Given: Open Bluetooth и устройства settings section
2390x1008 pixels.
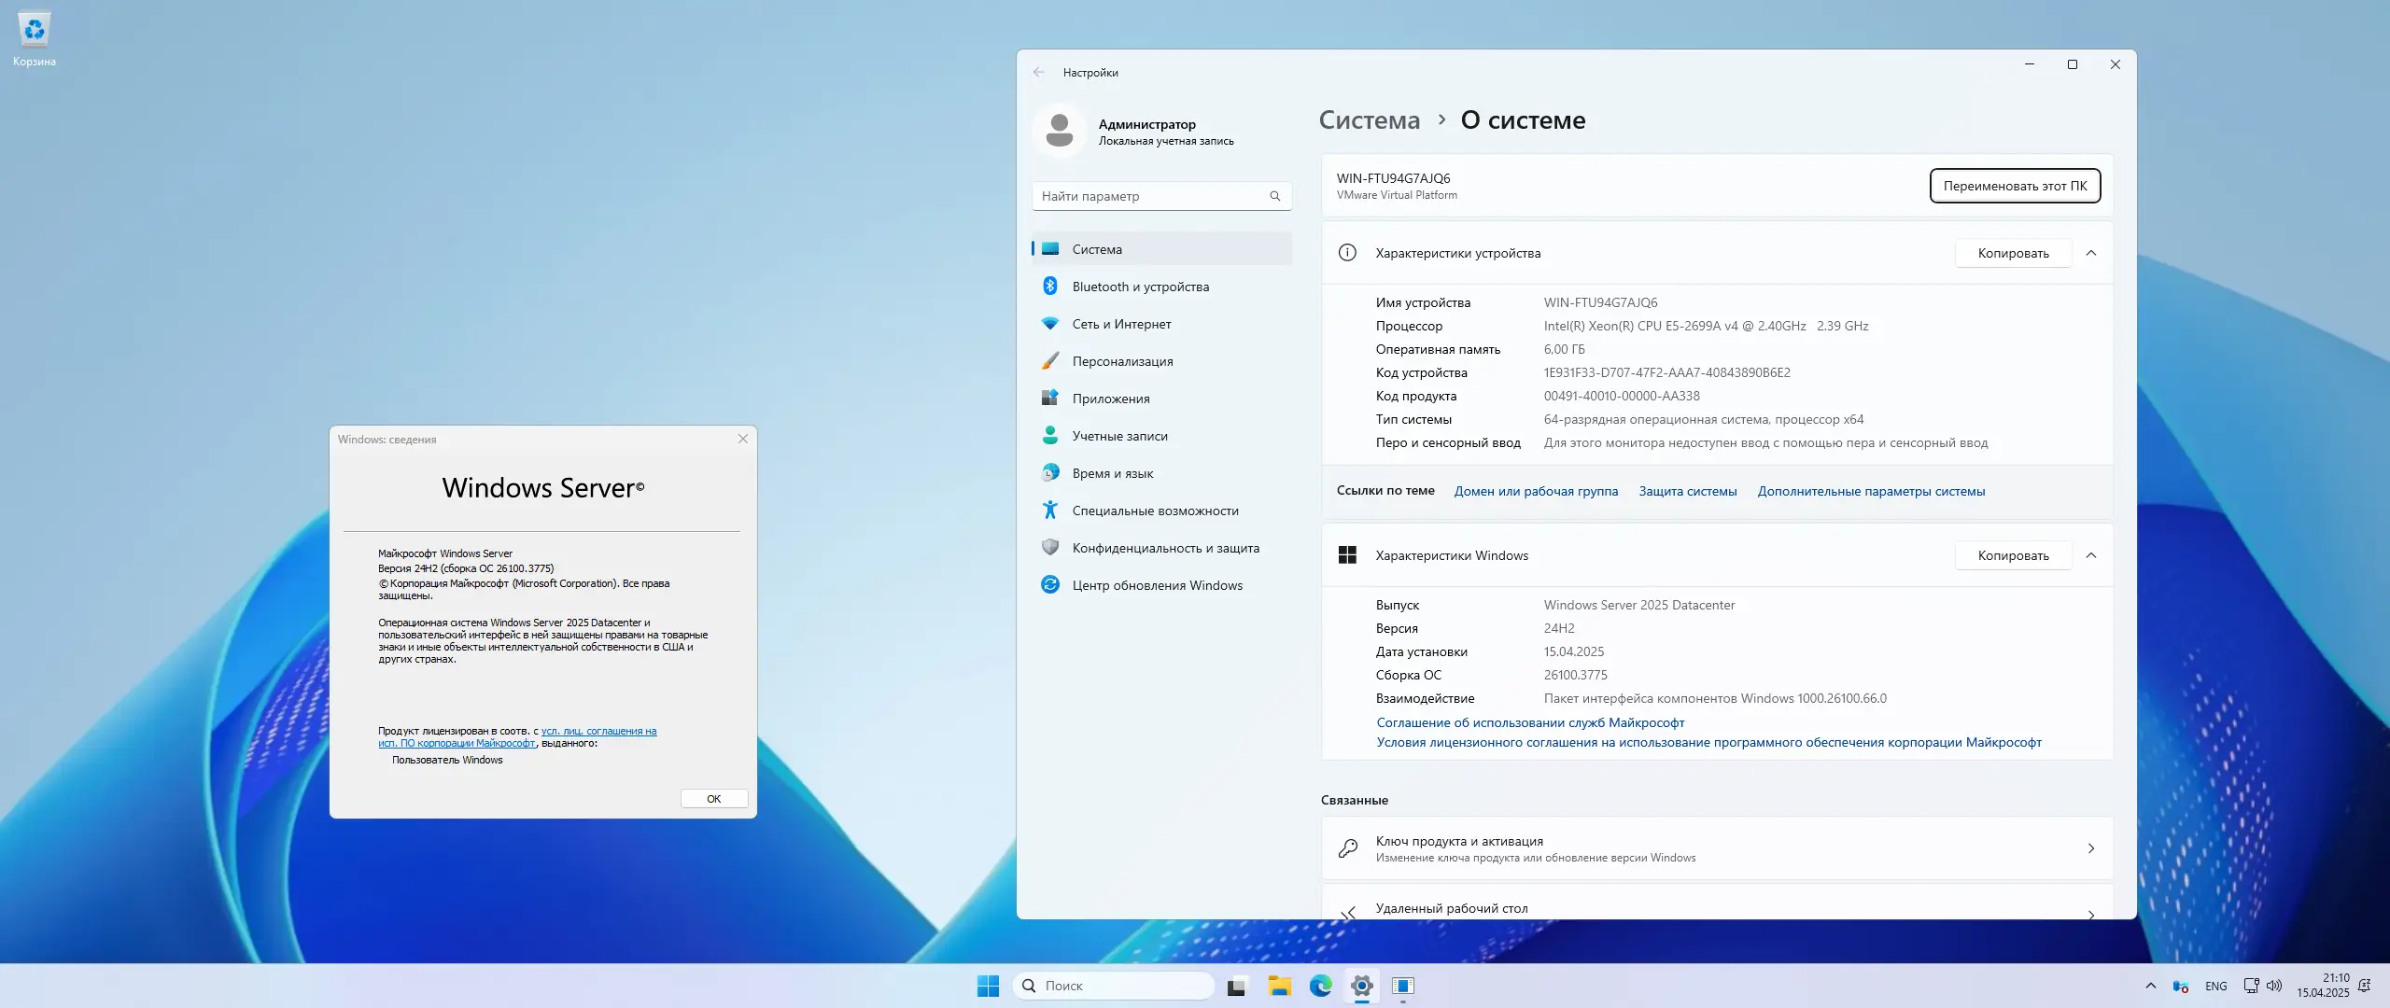Looking at the screenshot, I should tap(1139, 286).
